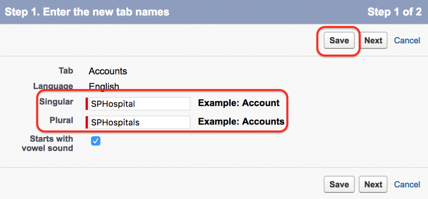The width and height of the screenshot is (428, 199).
Task: Click the Starts with vowel sound label
Action: tap(51, 143)
